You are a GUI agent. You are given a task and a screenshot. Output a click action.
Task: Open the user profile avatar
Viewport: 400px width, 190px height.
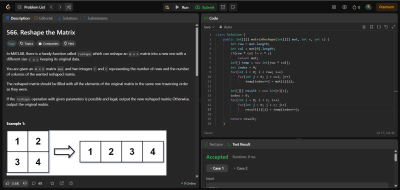(368, 7)
